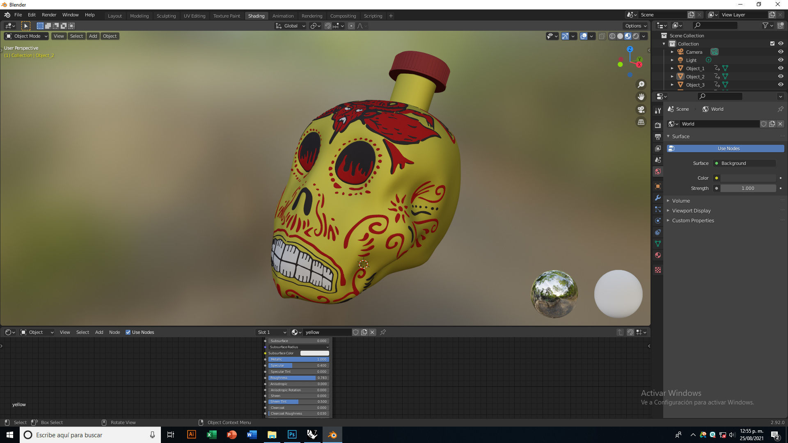Open the Scene properties tab icon

(658, 160)
